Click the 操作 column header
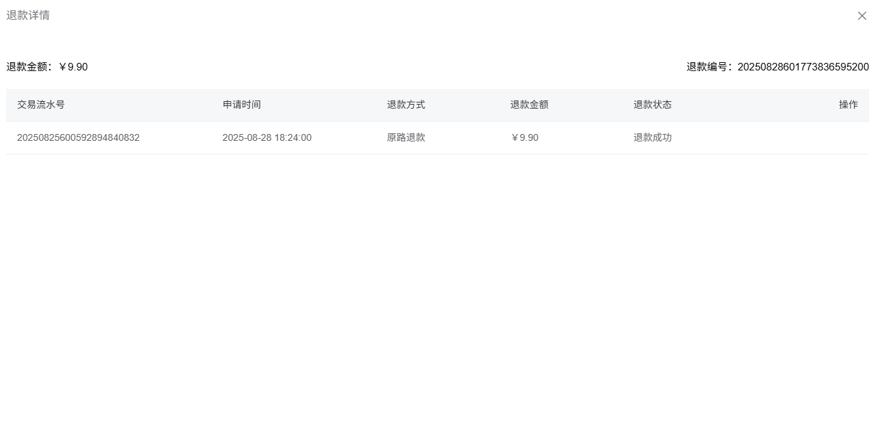This screenshot has height=443, width=880. tap(848, 105)
